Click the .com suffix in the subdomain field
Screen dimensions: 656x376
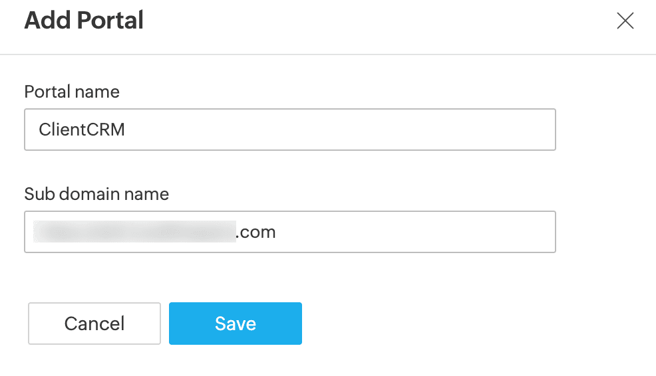click(x=255, y=233)
